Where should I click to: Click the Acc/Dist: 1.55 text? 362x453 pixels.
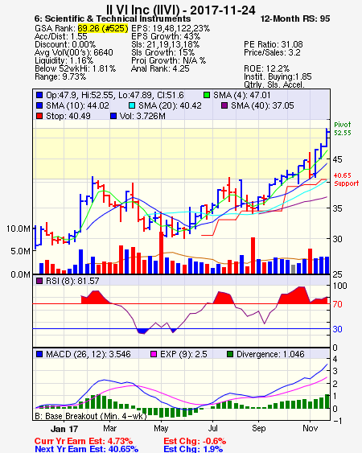60,36
